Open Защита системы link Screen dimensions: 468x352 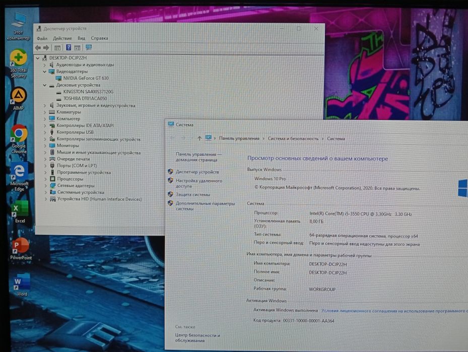click(x=193, y=194)
